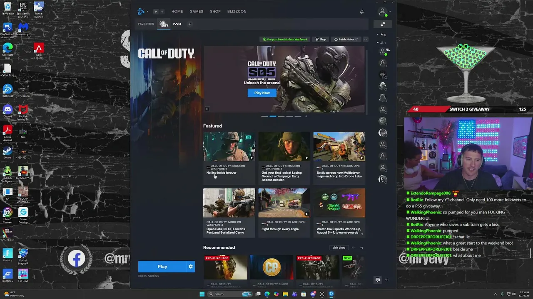Viewport: 533px width, 299px height.
Task: Open the Apex Legends desktop icon
Action: pos(39,51)
